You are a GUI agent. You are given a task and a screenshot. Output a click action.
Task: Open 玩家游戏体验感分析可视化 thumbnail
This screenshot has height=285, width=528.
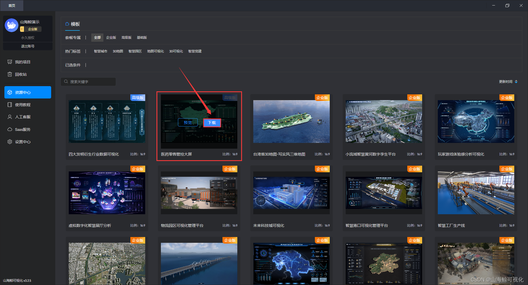tap(476, 122)
